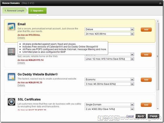Click 'All plans protected against spam' tooltip line
The height and width of the screenshot is (123, 164).
tap(49, 44)
